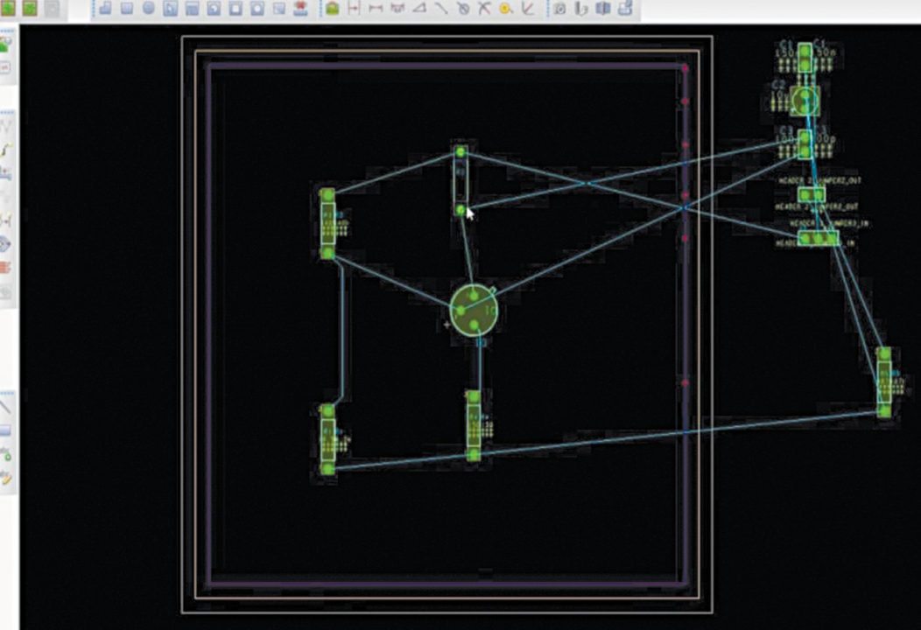Choose the angle measurement tool icon

tap(527, 9)
